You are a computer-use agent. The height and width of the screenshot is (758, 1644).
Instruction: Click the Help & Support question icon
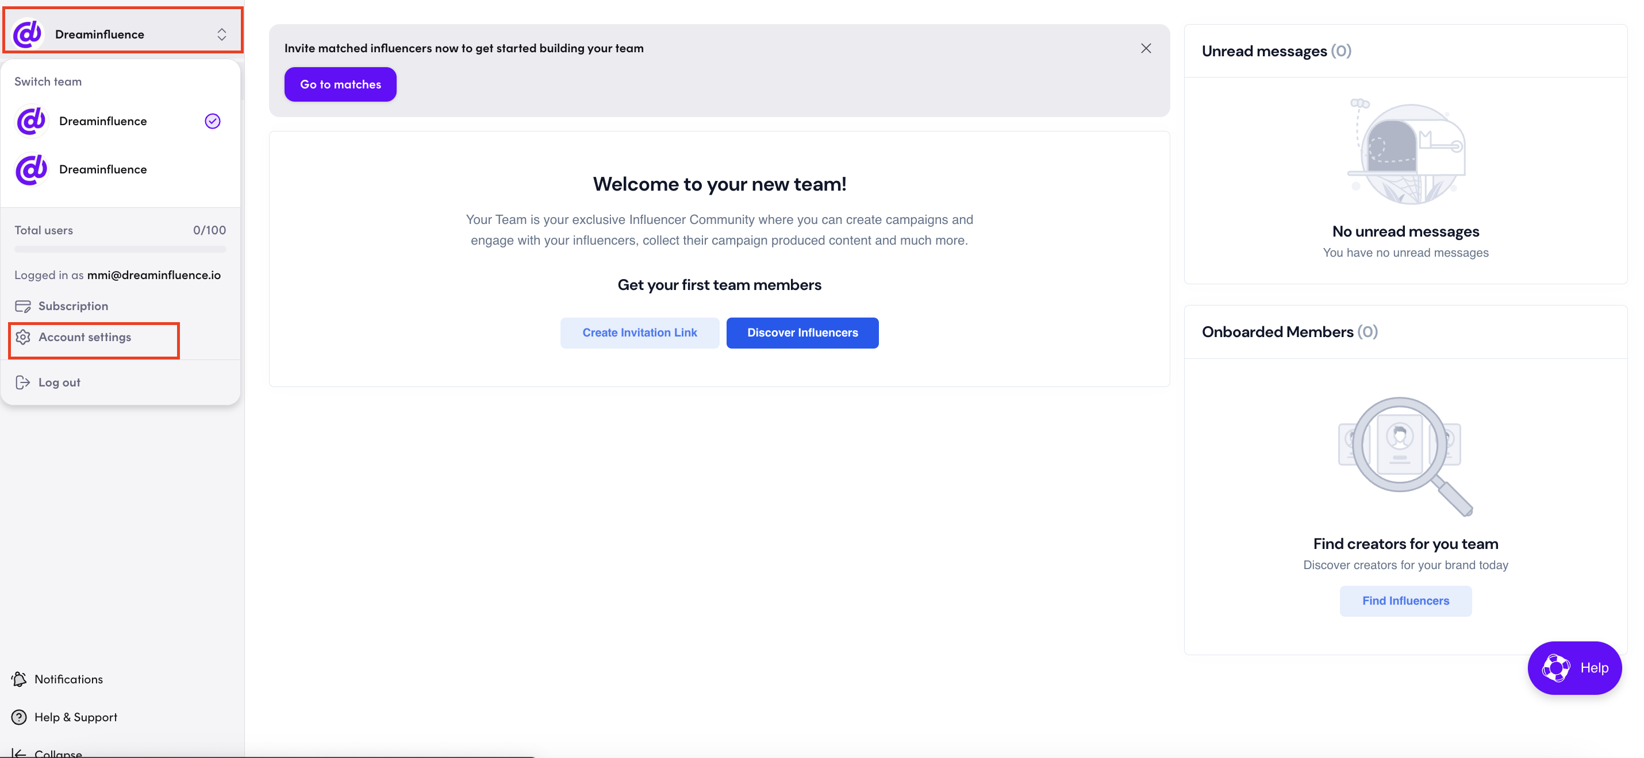point(19,717)
